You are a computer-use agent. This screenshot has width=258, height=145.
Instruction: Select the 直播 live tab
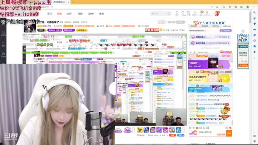[59, 14]
